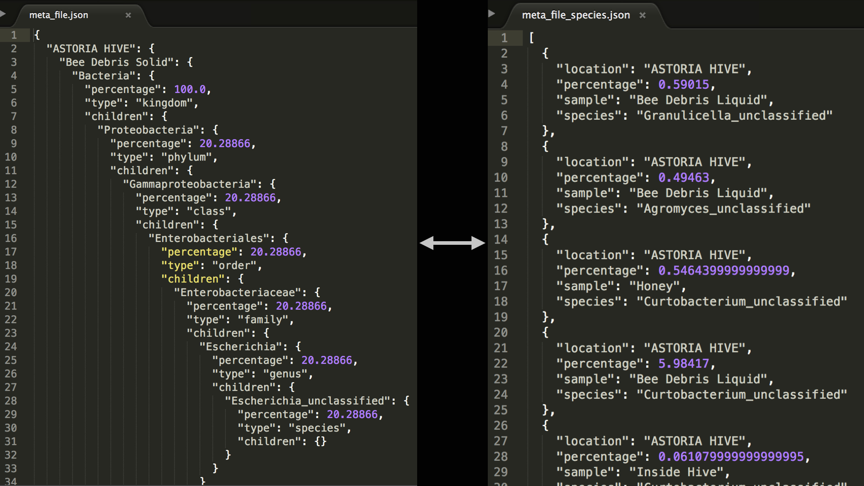The width and height of the screenshot is (864, 486).
Task: Click percentage value 0.5464399999999999
Action: click(x=724, y=270)
